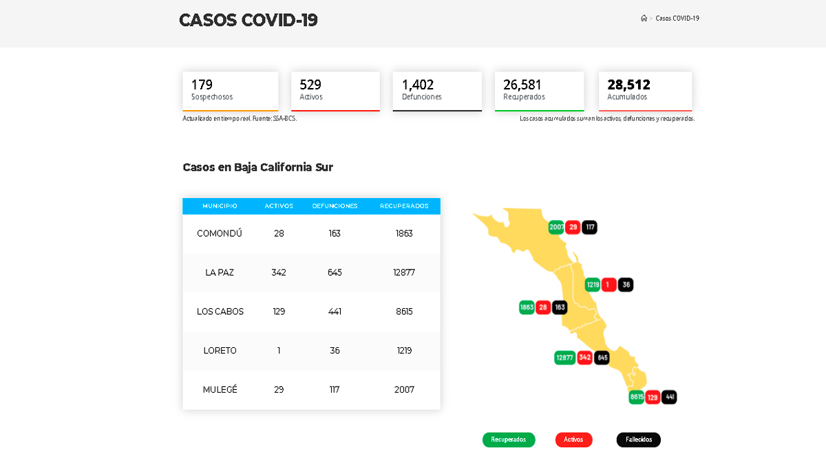Select the Los Cabos municipality name in table
Screen dimensions: 826x458
point(220,312)
